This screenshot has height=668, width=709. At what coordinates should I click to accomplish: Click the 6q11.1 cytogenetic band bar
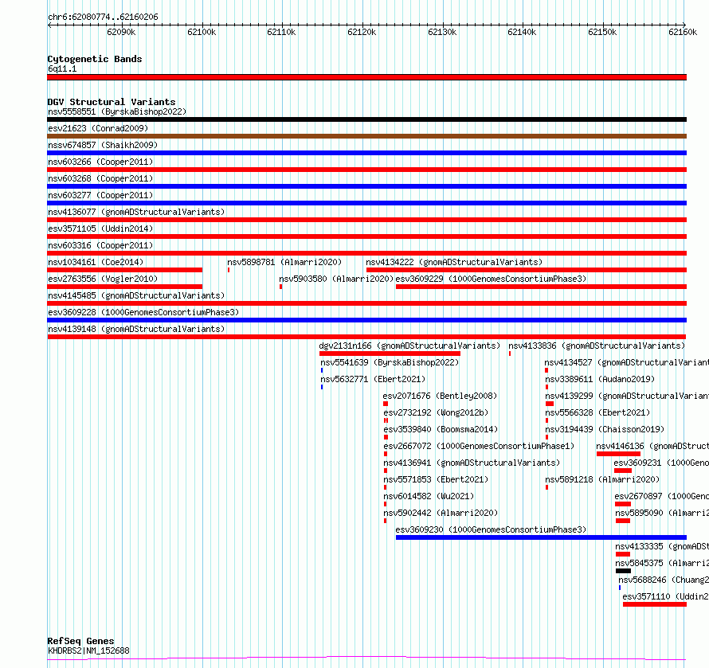point(366,77)
